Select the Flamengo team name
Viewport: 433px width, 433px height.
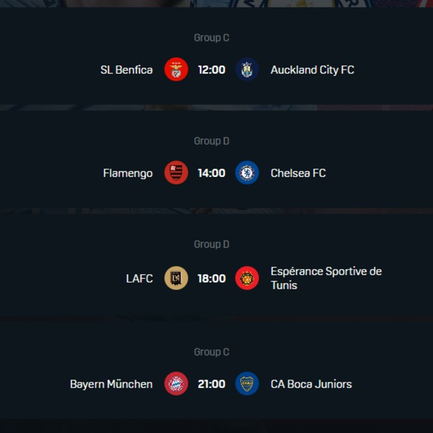[x=128, y=173]
